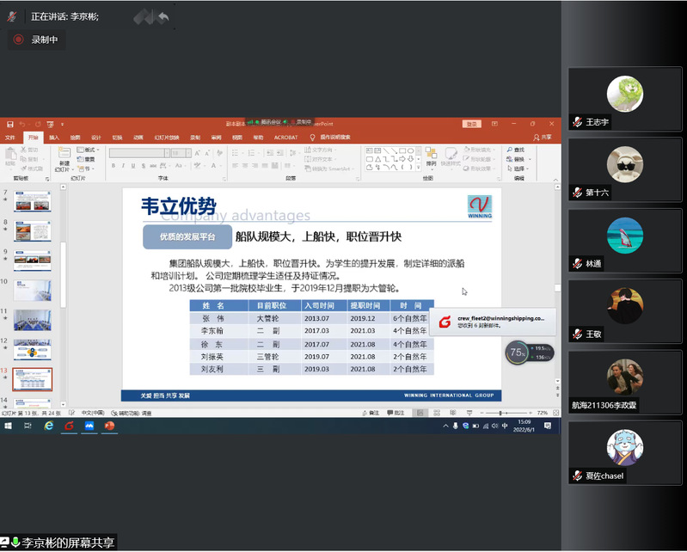Viewport: 687px width, 552px height.
Task: Click the Tell Me search lightbulb box
Action: coord(330,138)
